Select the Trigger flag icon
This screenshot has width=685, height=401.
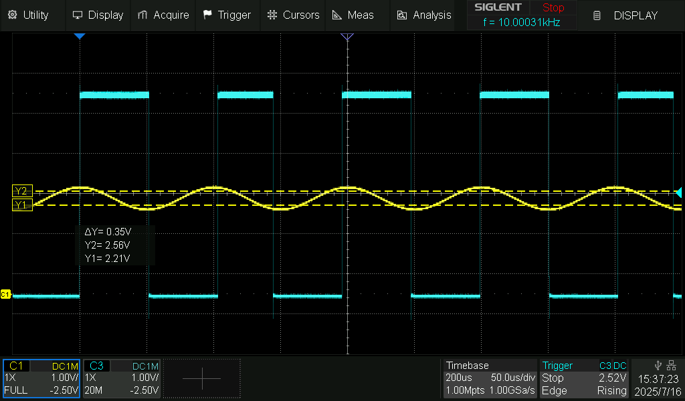(206, 15)
